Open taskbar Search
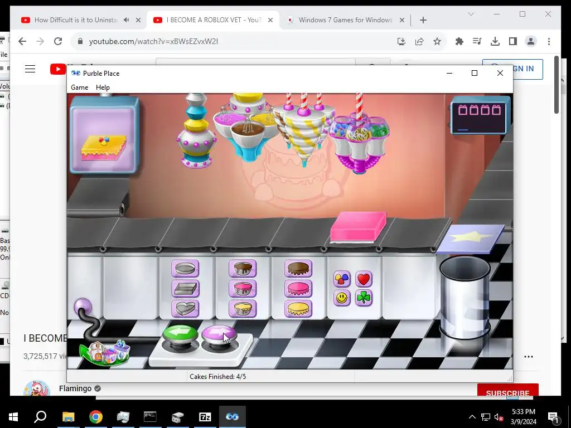Screen dimensions: 571x428 pos(40,417)
